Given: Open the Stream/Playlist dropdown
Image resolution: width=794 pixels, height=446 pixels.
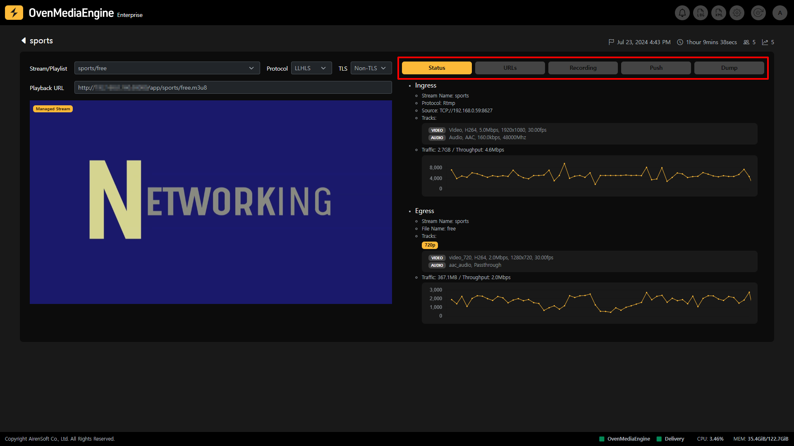Looking at the screenshot, I should (x=167, y=68).
